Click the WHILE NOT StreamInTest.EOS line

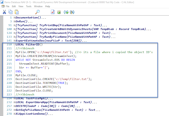pos(45,60)
